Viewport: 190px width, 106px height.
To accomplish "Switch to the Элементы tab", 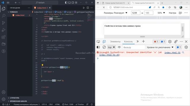I will tap(115, 42).
